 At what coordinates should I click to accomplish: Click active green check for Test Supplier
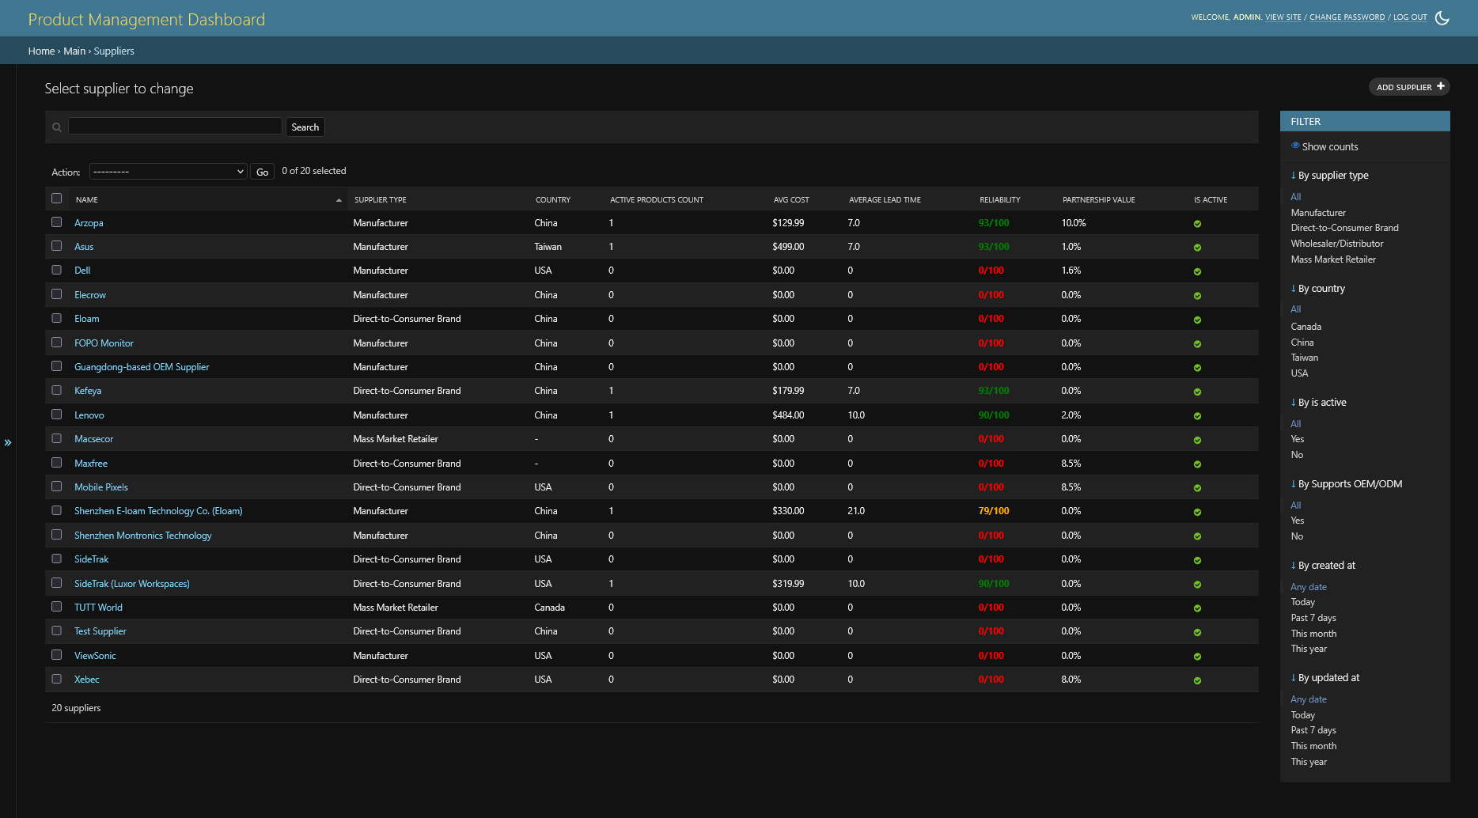(1197, 632)
